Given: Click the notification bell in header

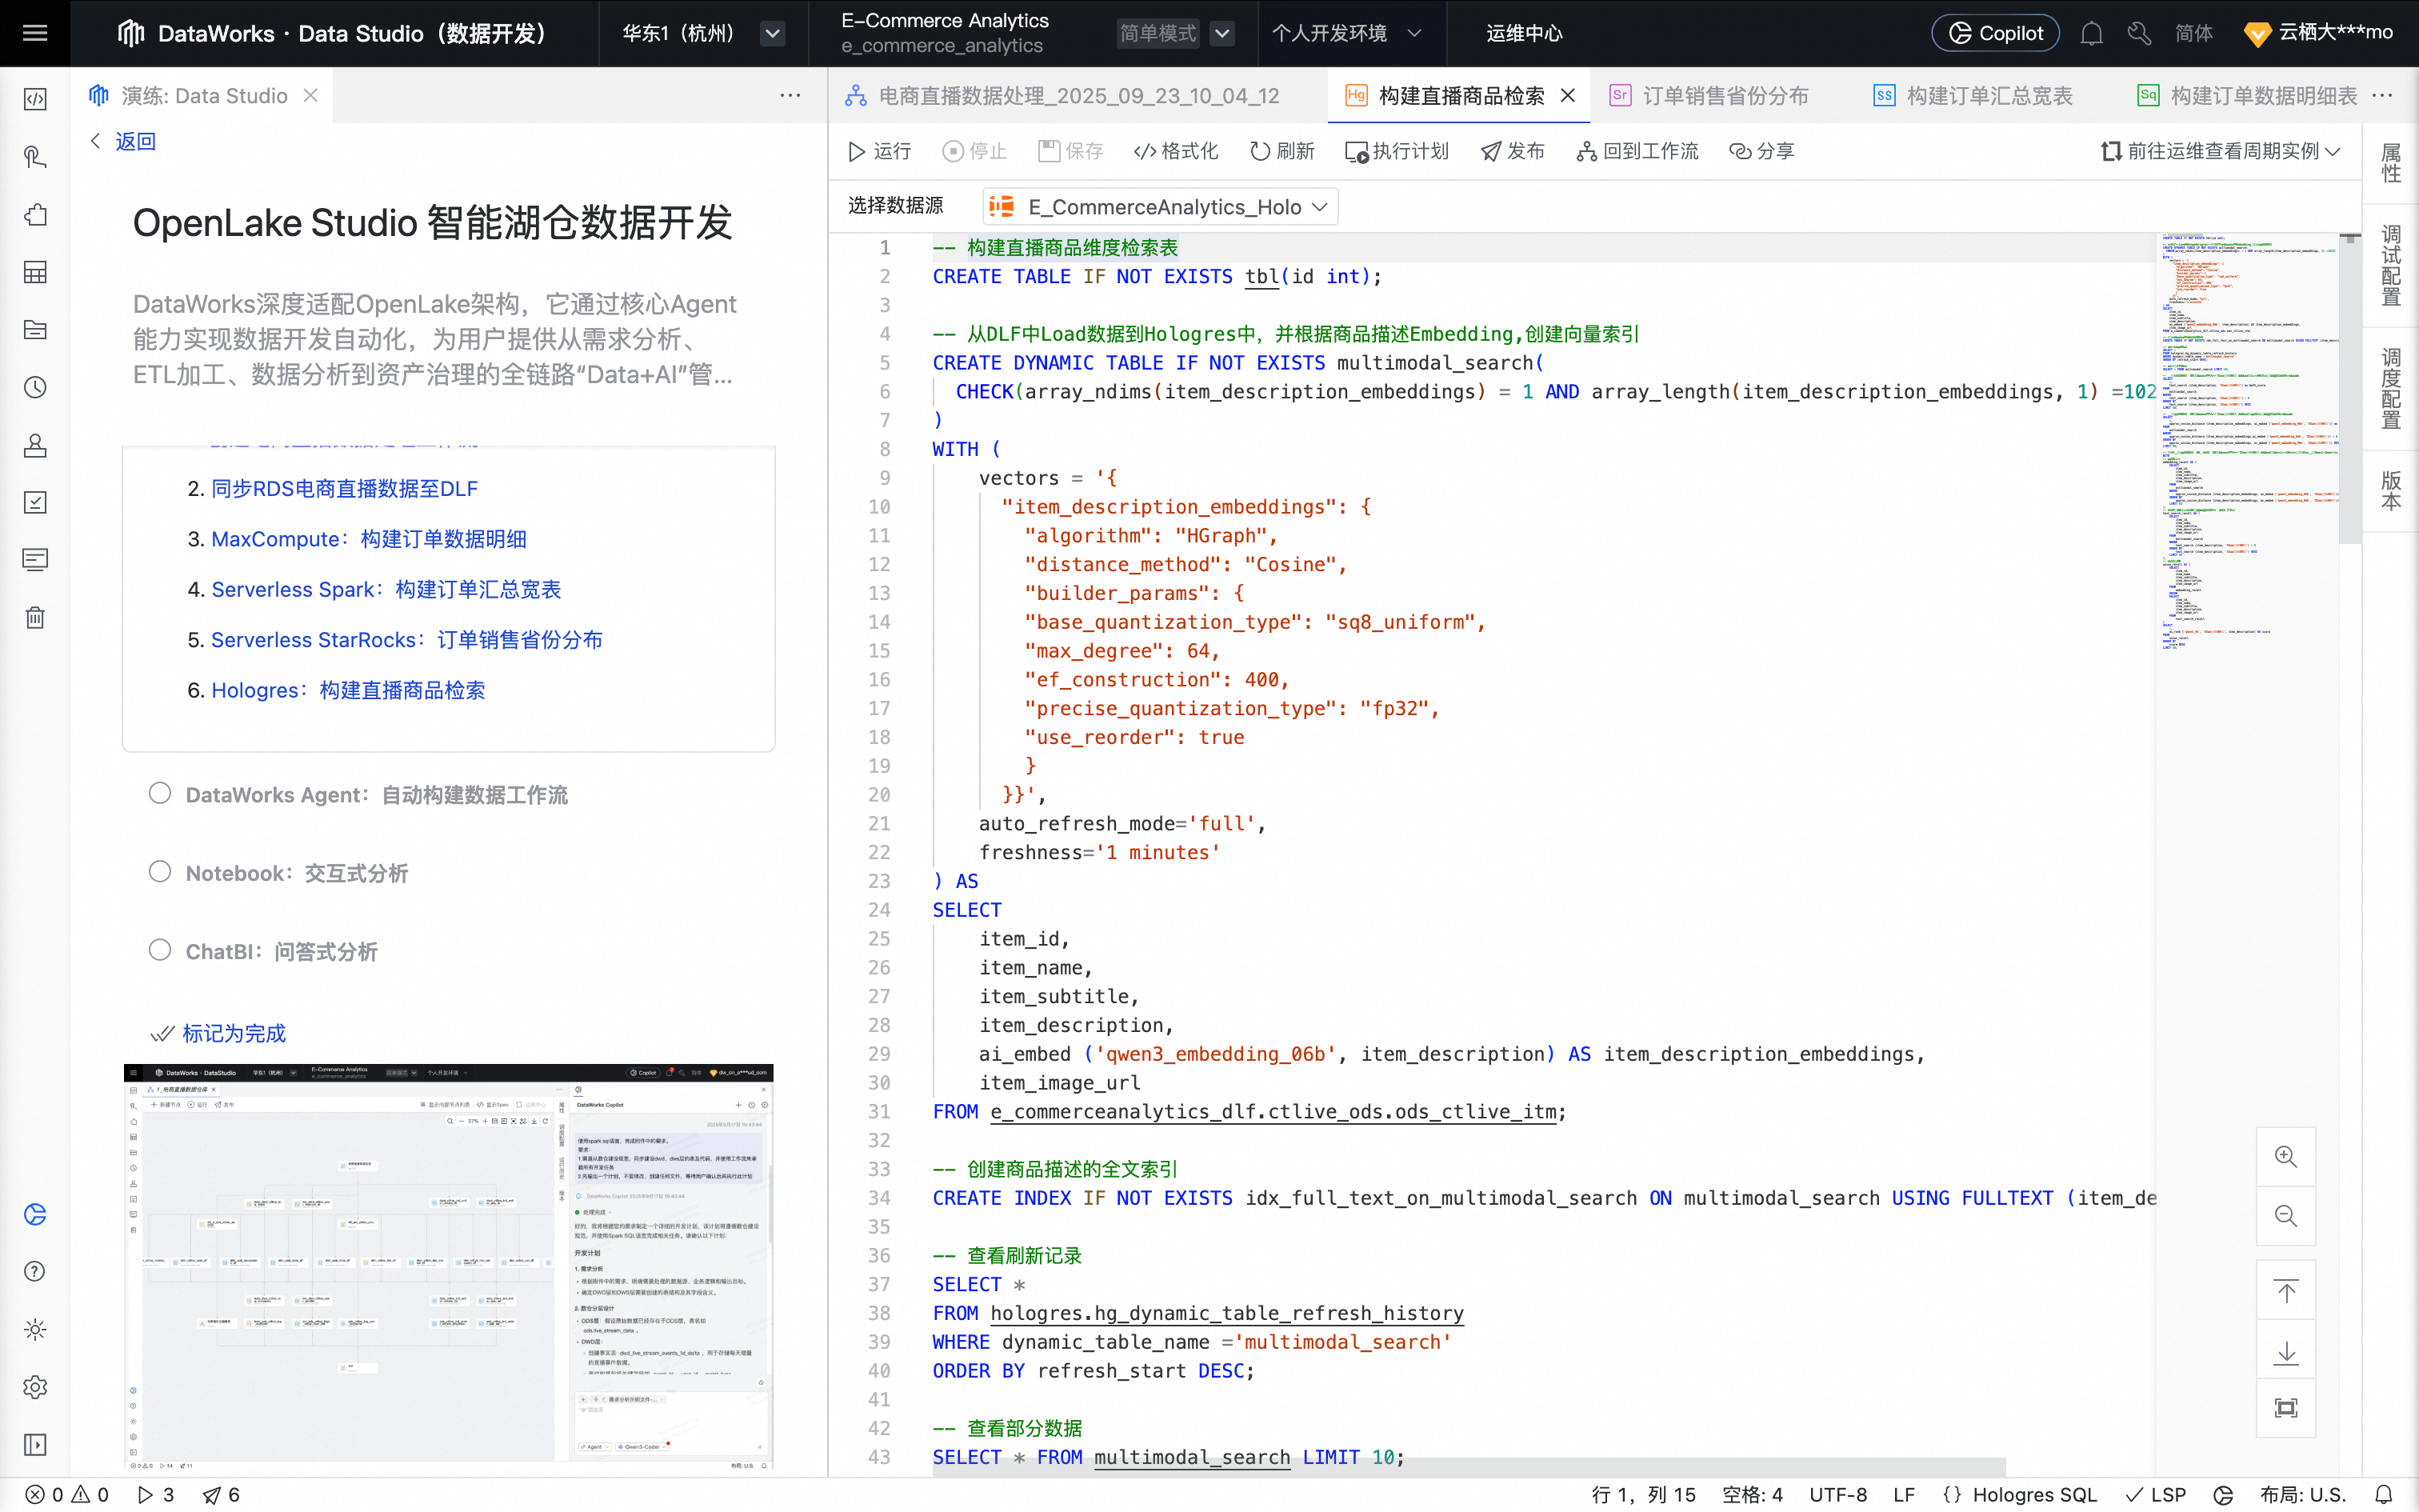Looking at the screenshot, I should 2091,33.
